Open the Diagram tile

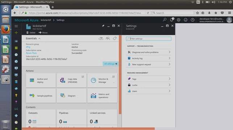coord(71,96)
